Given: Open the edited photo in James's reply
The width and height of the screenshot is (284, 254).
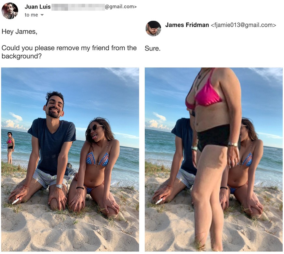Looking at the screenshot, I should [x=214, y=159].
